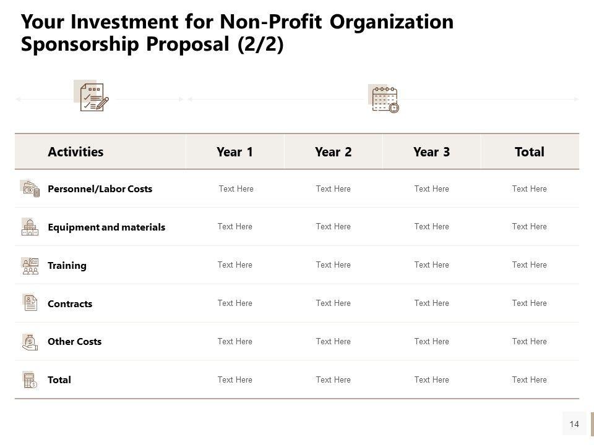
Task: Click the checklist document icon above Activities
Action: coord(92,97)
